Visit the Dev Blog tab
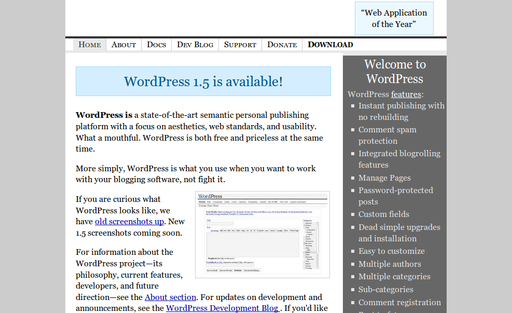Image resolution: width=512 pixels, height=313 pixels. pos(195,45)
